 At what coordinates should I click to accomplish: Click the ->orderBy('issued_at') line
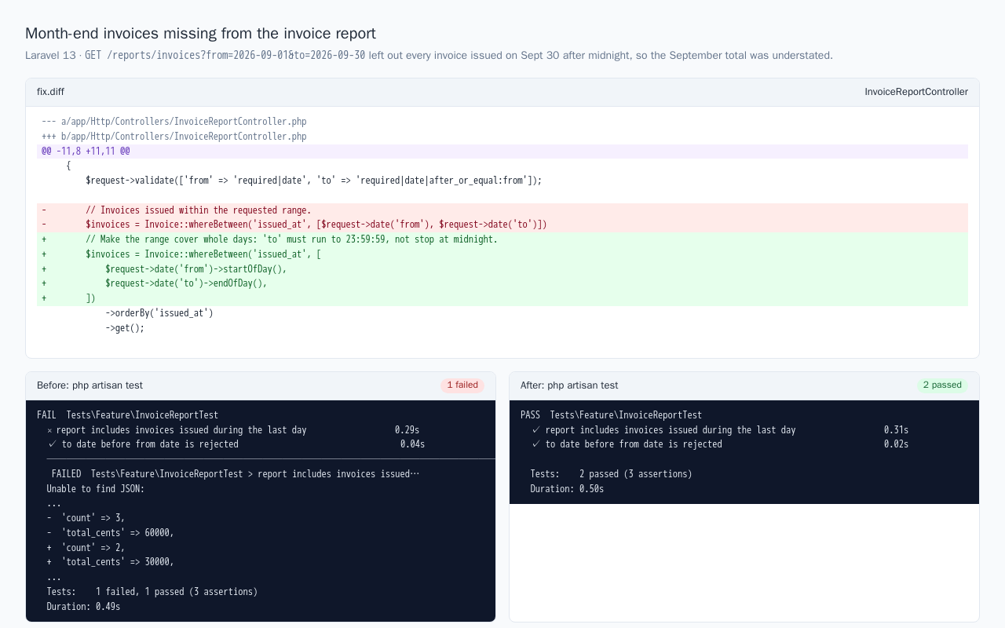click(159, 313)
